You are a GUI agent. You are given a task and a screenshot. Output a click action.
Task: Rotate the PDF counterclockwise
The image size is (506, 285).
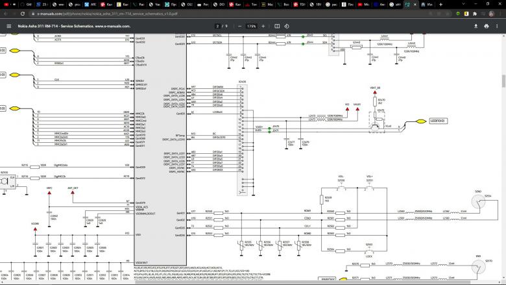[x=287, y=26]
